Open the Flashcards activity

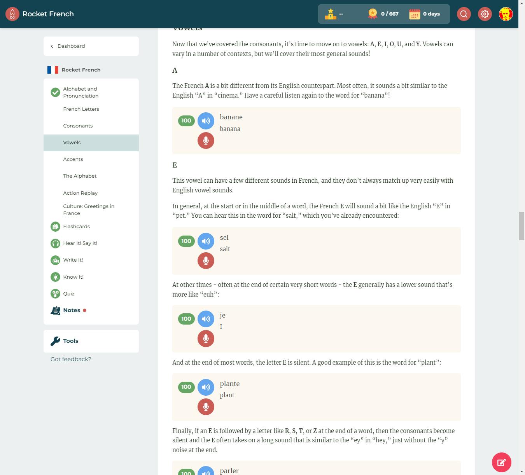pyautogui.click(x=76, y=227)
